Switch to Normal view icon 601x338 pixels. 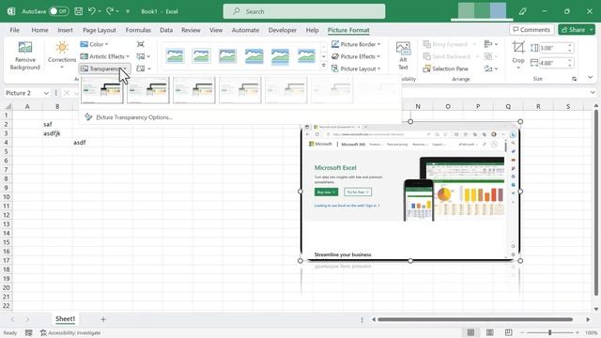470,332
